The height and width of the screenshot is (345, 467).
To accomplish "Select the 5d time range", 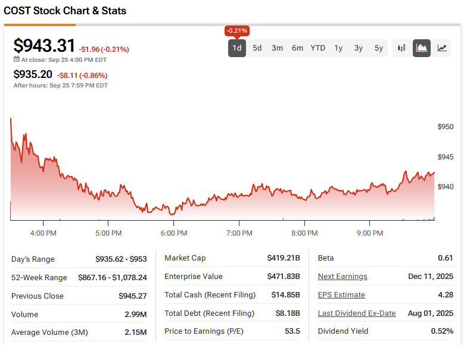I will point(257,48).
